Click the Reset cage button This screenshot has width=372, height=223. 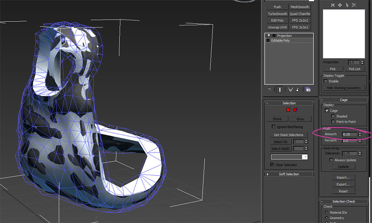343,191
